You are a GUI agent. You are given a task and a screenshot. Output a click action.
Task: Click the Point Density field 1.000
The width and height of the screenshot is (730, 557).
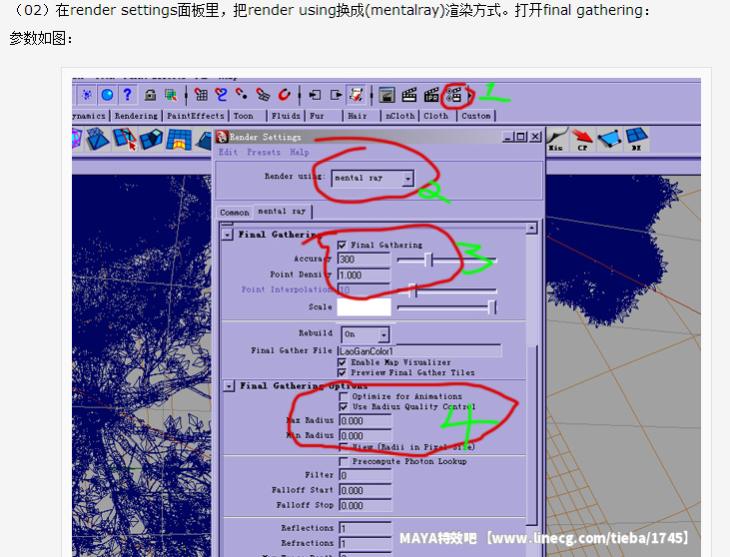point(365,276)
